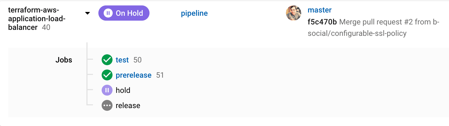
Task: Open the prerelease job
Action: (x=133, y=75)
